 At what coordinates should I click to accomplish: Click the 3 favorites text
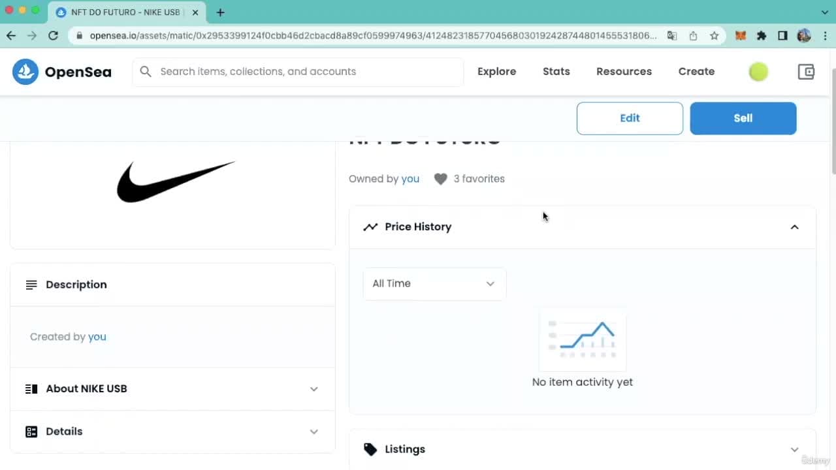pos(479,179)
